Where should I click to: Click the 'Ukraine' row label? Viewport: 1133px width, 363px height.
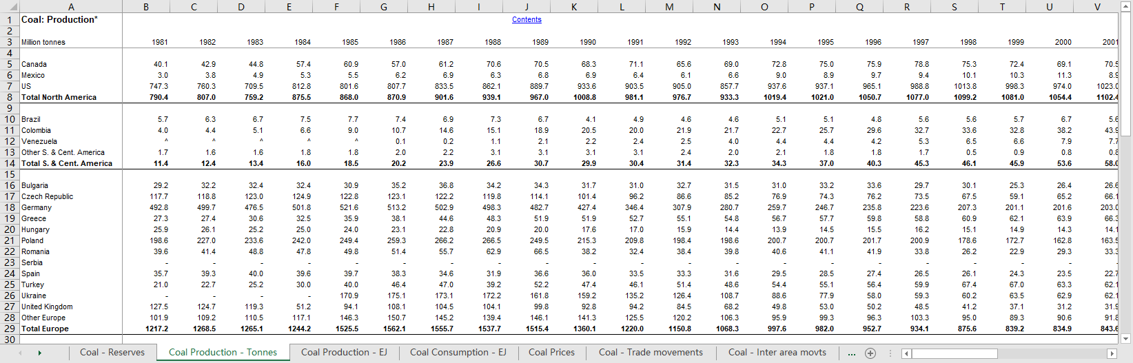click(34, 295)
